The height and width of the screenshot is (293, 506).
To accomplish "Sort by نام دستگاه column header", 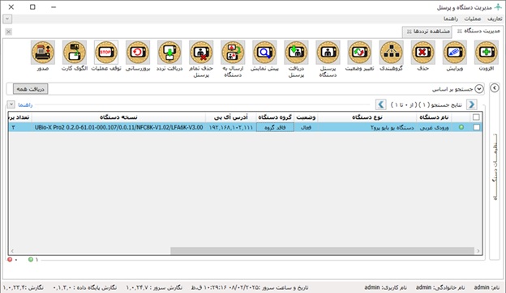I will tap(434, 117).
